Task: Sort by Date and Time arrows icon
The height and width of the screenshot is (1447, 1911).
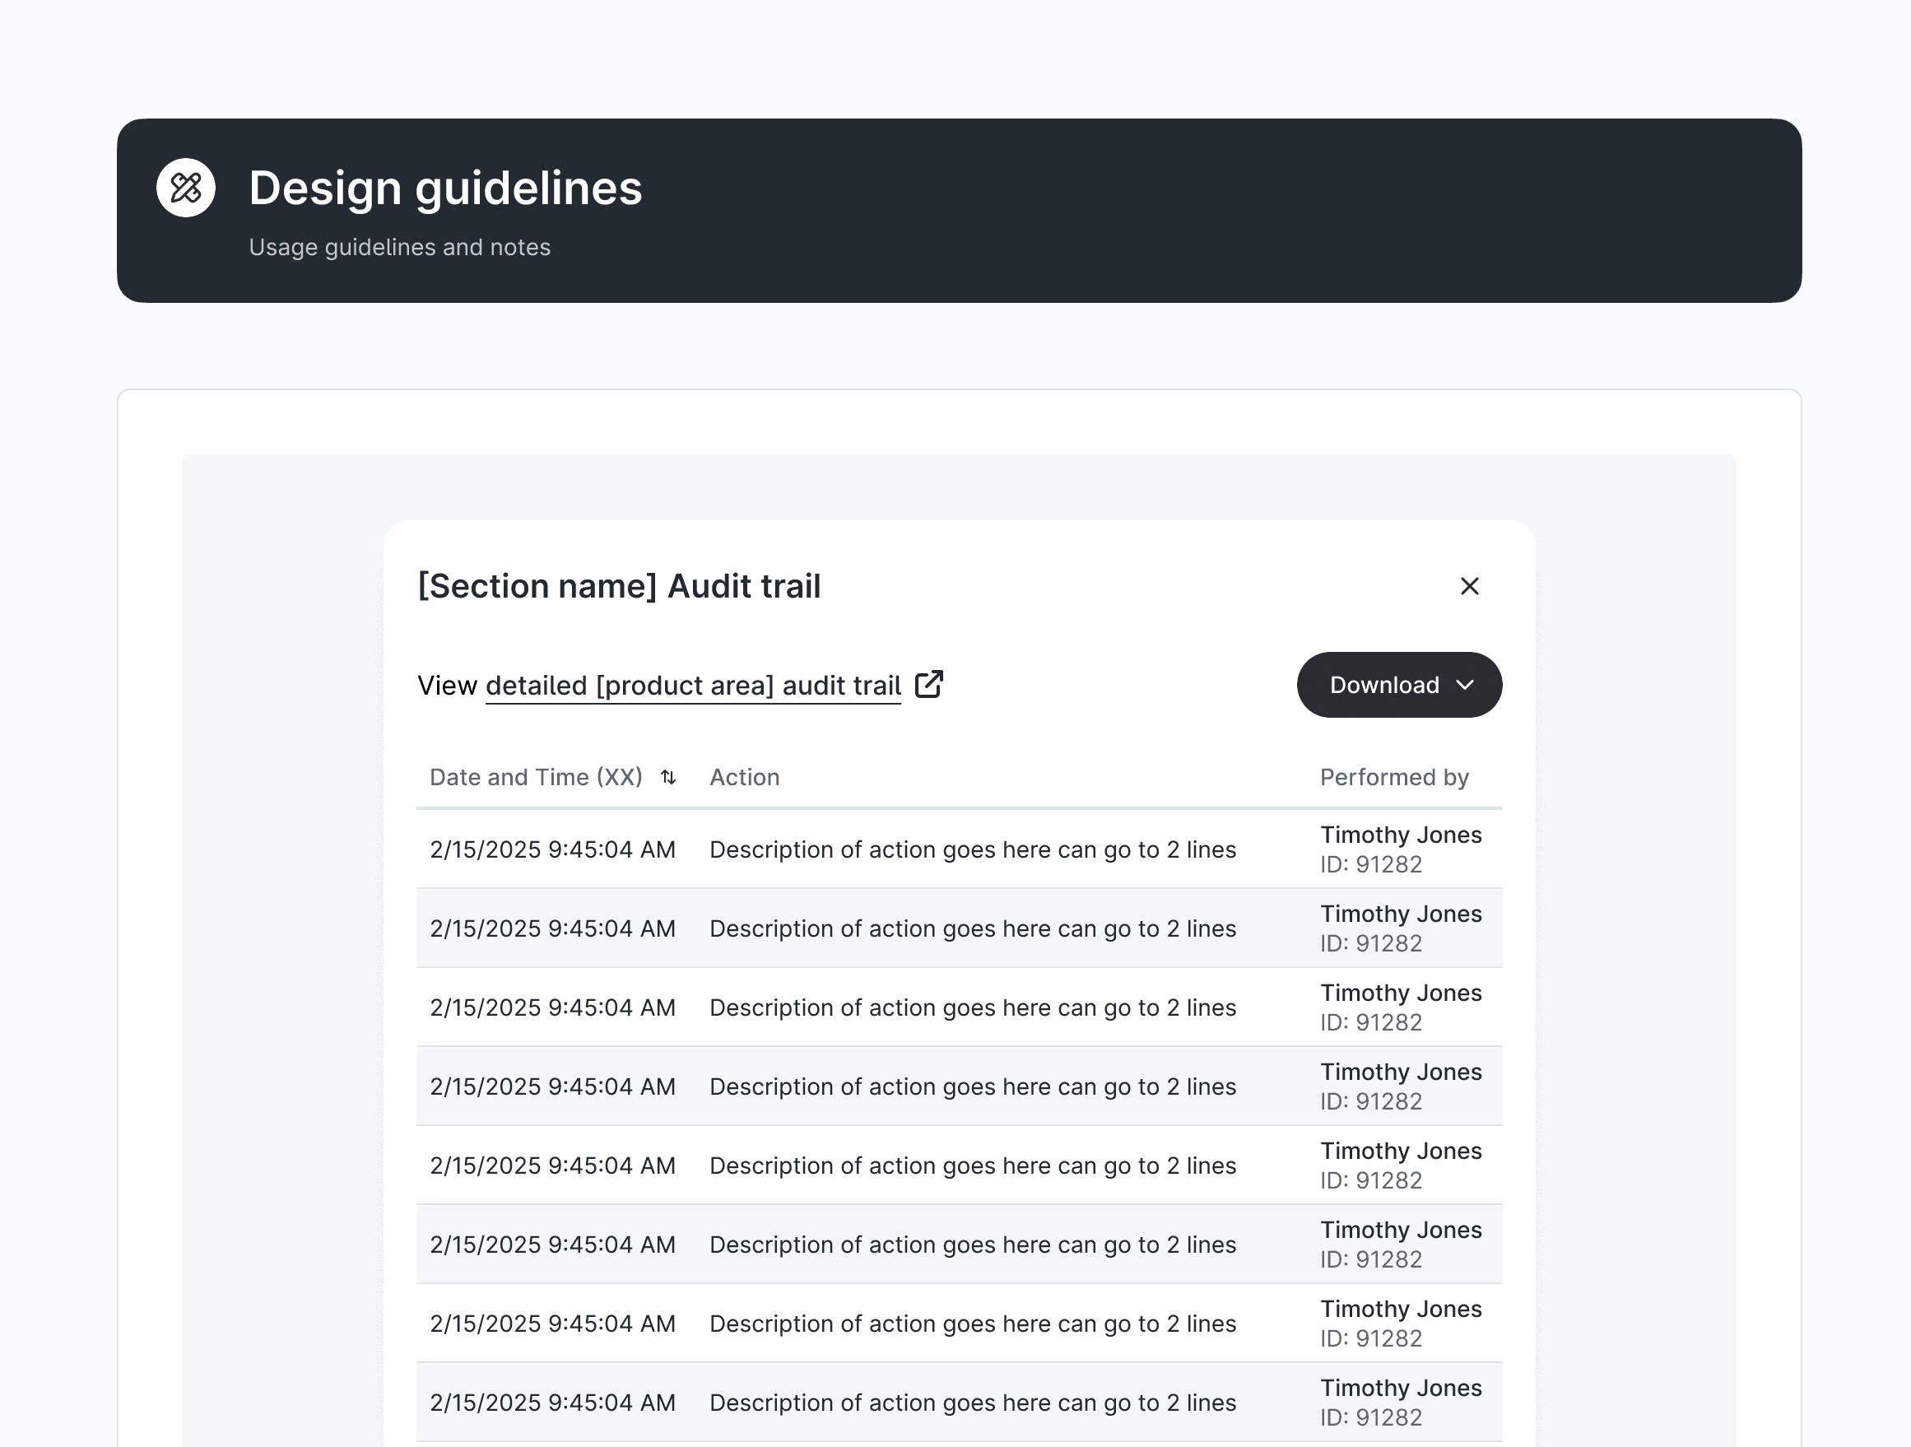Action: (x=667, y=778)
